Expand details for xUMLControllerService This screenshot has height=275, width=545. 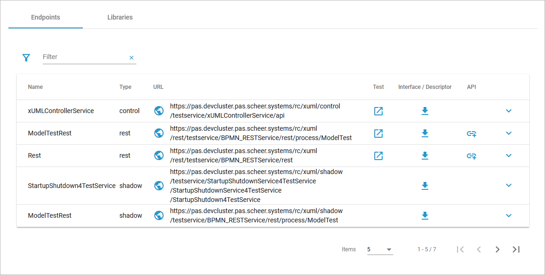509,111
